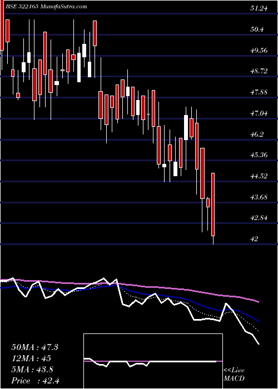The width and height of the screenshot is (278, 389).
Task: Select the 51.24 price axis label
Action: 259,8
